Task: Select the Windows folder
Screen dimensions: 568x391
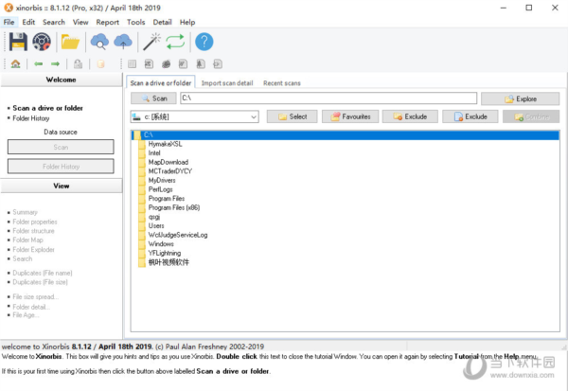Action: coord(161,244)
